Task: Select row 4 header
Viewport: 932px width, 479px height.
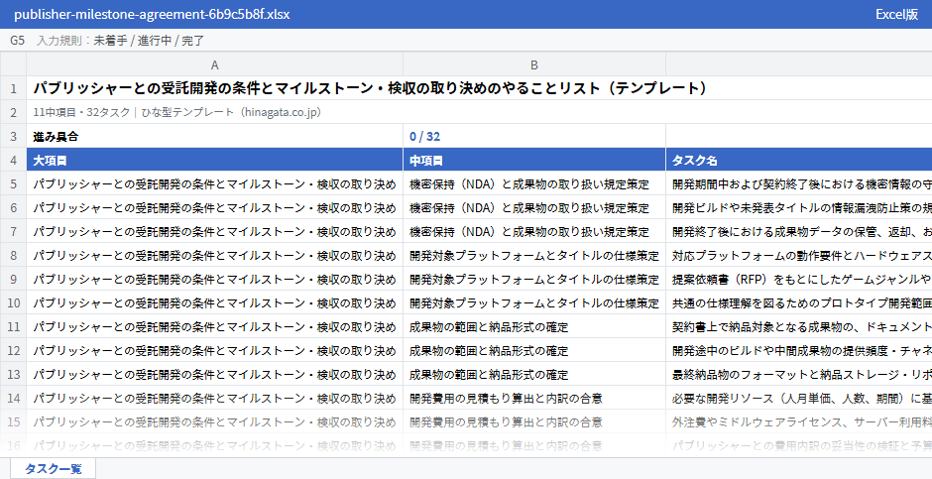Action: [13, 160]
